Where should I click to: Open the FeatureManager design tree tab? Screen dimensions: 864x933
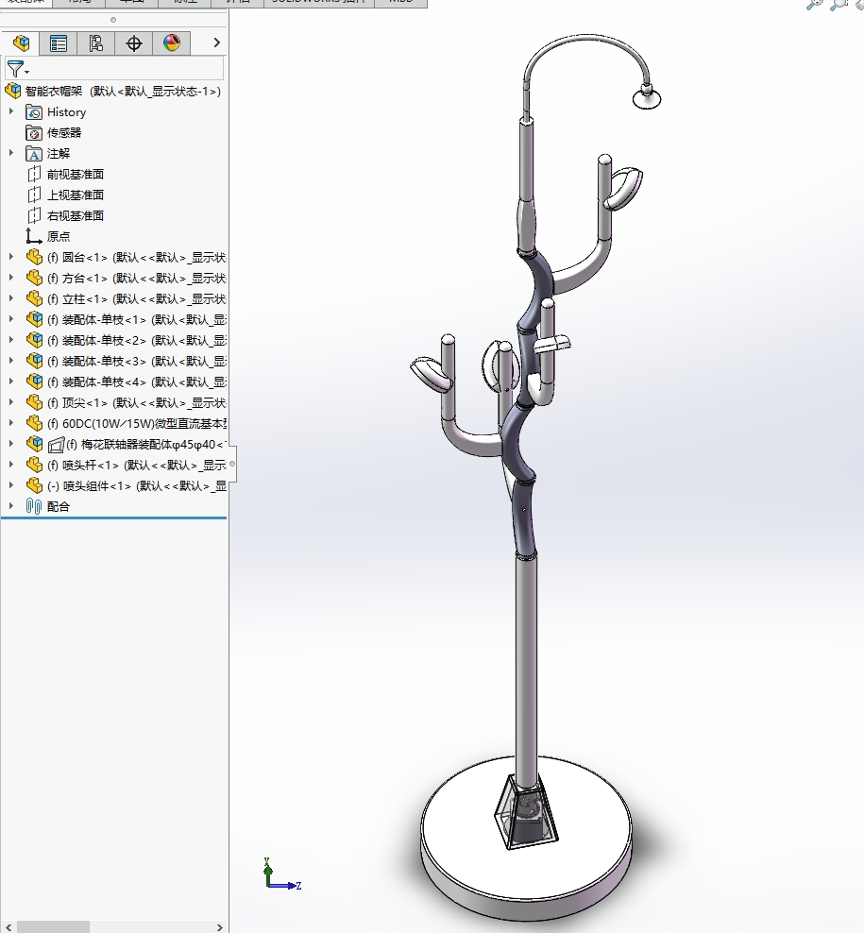pyautogui.click(x=22, y=42)
